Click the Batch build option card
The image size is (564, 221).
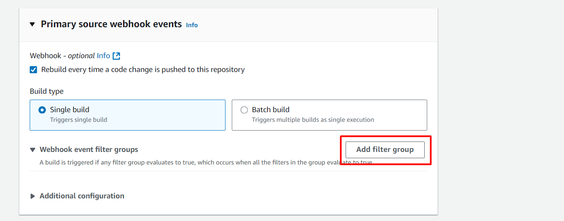(329, 115)
